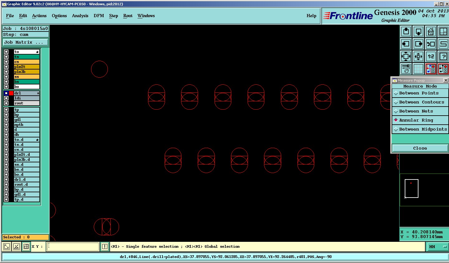Open the Options menu

pyautogui.click(x=59, y=16)
